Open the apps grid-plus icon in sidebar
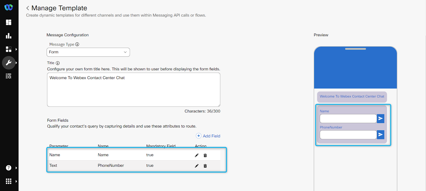The image size is (426, 191). tap(9, 49)
